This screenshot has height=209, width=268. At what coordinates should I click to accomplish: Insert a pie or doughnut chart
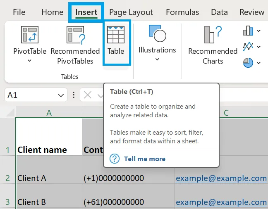pyautogui.click(x=248, y=63)
